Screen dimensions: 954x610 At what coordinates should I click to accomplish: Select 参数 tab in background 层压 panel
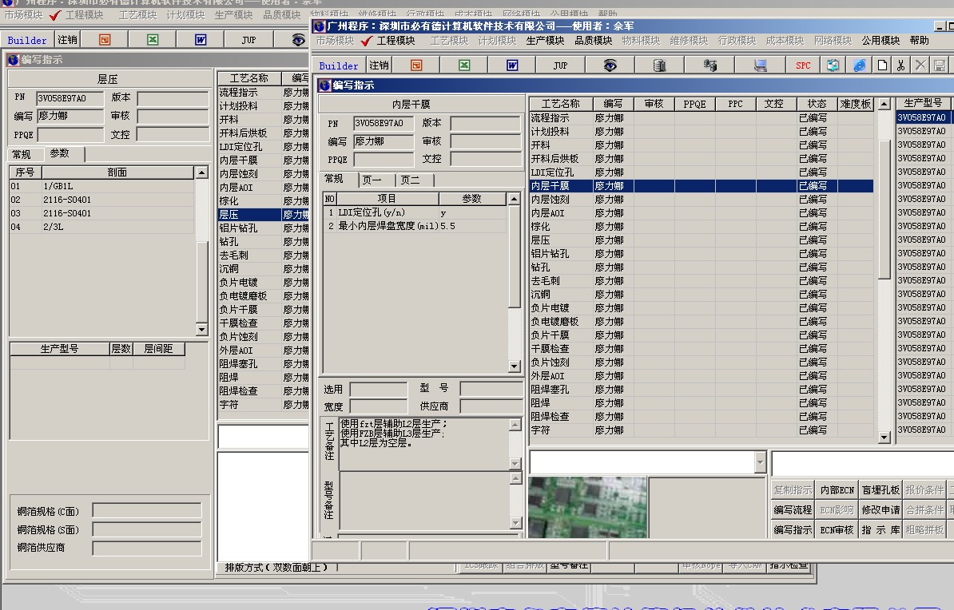coord(60,153)
